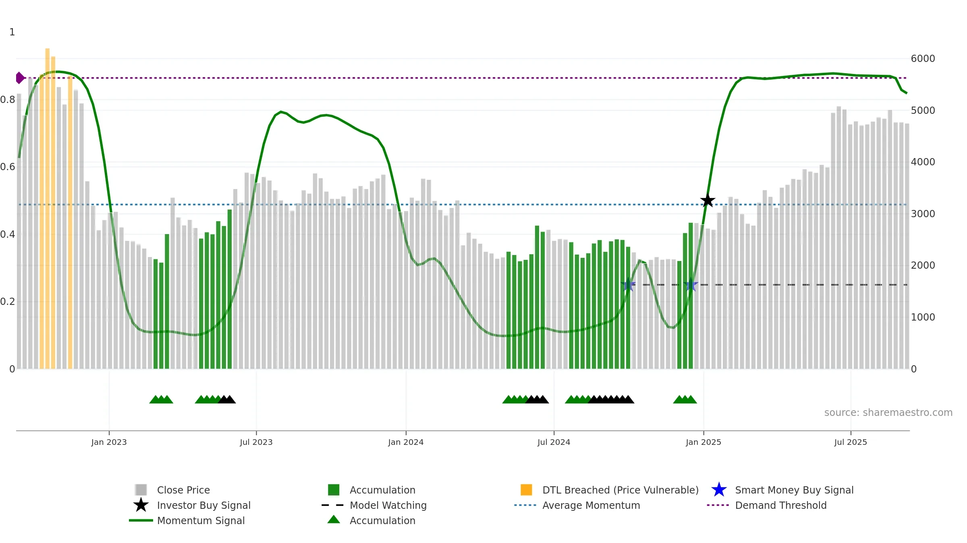Screen dimensions: 967x543
Task: Click the black triangles before Jul 2024
Action: click(537, 399)
